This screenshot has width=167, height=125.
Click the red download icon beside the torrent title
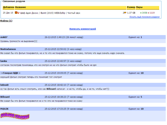(16, 13)
